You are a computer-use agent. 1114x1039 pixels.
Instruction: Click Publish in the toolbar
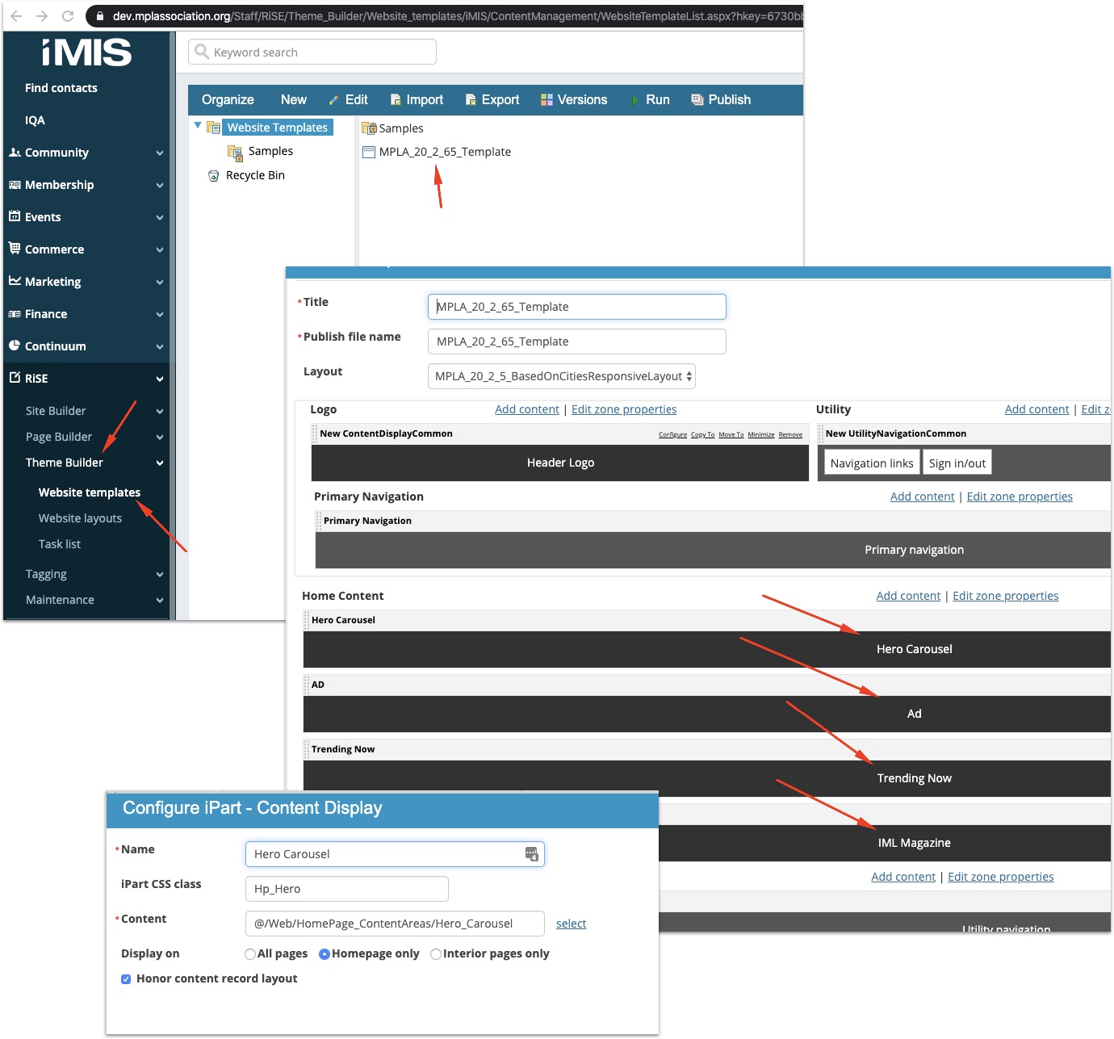[722, 100]
